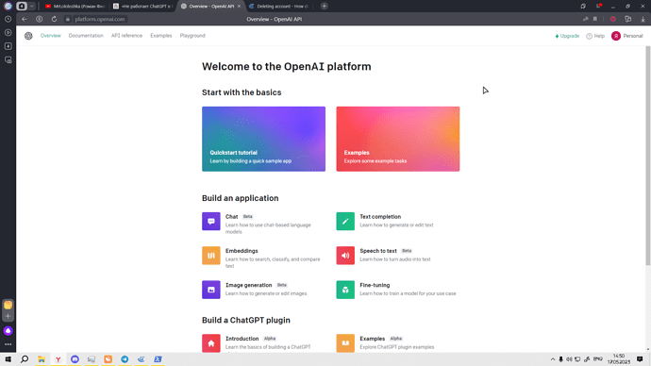This screenshot has height=366, width=651.
Task: Switch to the MrLololoshka YouTube tab
Action: click(75, 7)
